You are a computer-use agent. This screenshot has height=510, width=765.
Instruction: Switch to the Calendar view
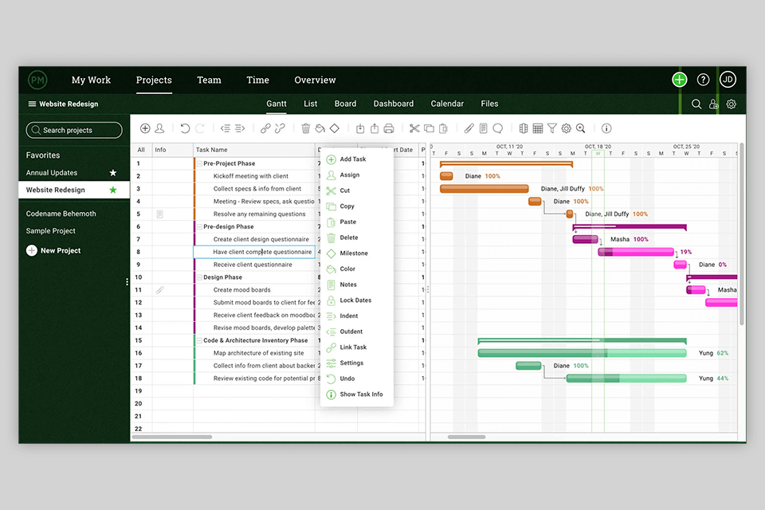tap(447, 104)
